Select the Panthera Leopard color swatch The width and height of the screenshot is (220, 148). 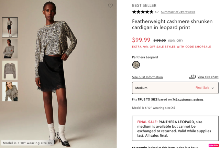pos(136,65)
